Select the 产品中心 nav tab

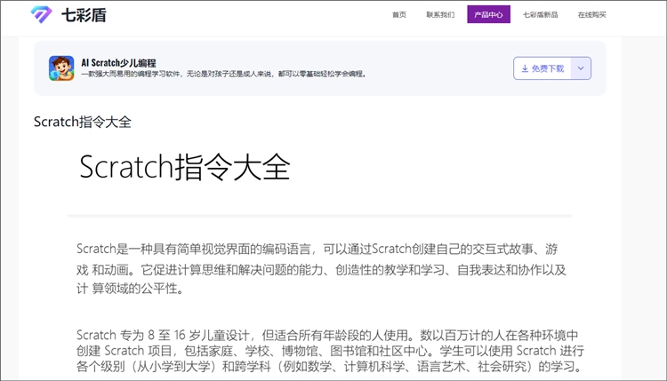pyautogui.click(x=488, y=14)
